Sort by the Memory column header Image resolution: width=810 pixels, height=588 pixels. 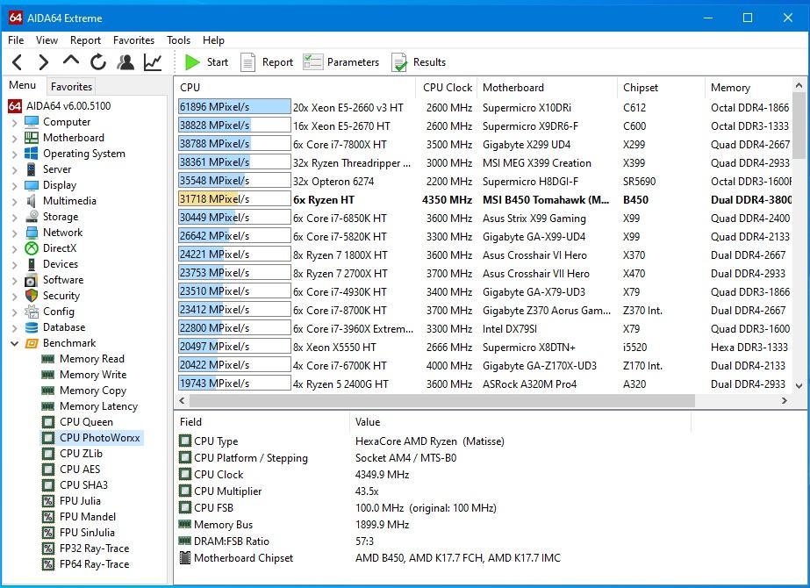(749, 87)
